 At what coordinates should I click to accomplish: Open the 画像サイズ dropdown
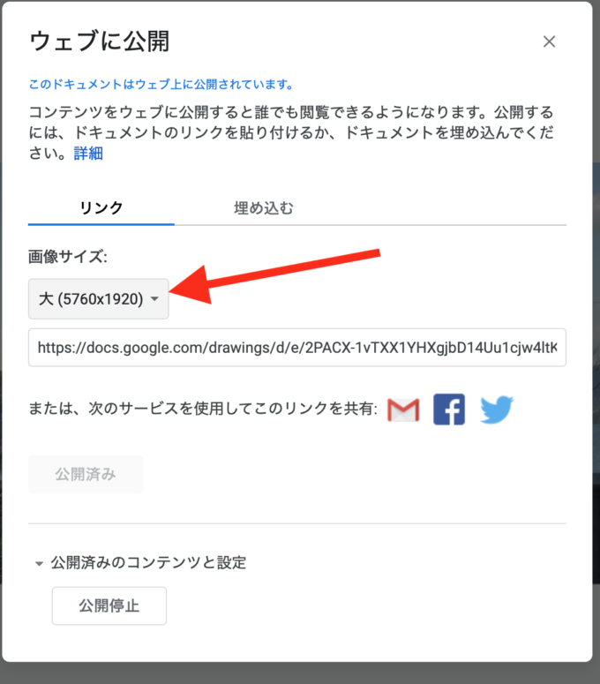[99, 299]
